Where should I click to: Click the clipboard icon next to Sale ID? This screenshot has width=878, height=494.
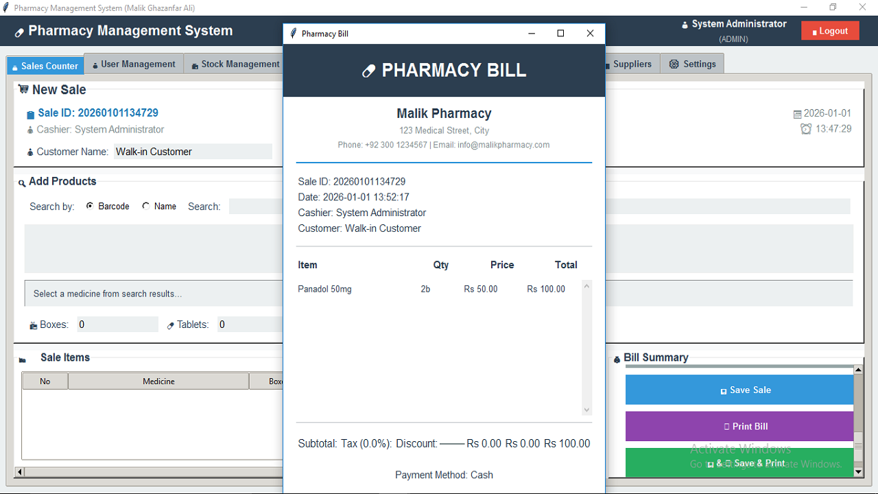click(x=30, y=115)
